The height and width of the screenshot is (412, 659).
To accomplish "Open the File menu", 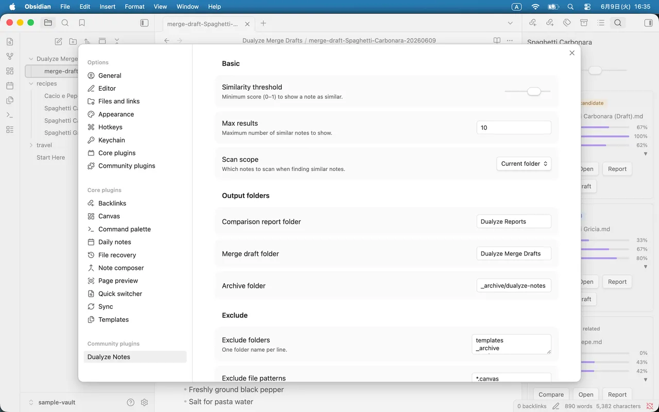I will 65,7.
